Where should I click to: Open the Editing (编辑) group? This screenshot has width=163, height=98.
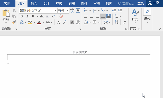click(147, 16)
